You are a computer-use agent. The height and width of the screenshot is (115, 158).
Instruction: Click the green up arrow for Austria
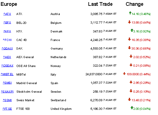click(x=130, y=13)
